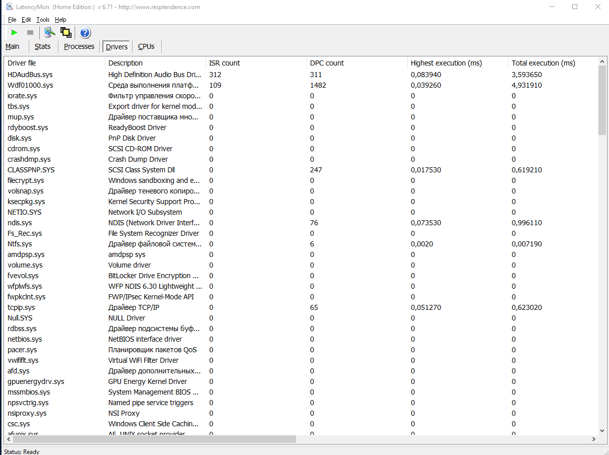Click the LatencyMon app icon in title bar
Image resolution: width=609 pixels, height=455 pixels.
click(x=10, y=7)
